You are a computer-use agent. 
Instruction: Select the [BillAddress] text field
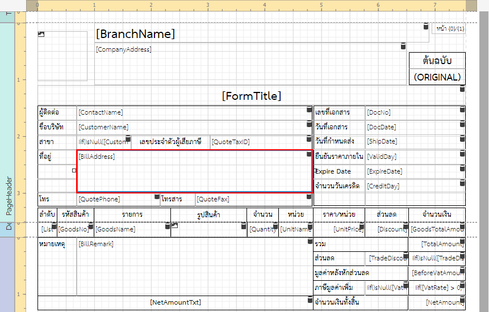click(x=195, y=171)
